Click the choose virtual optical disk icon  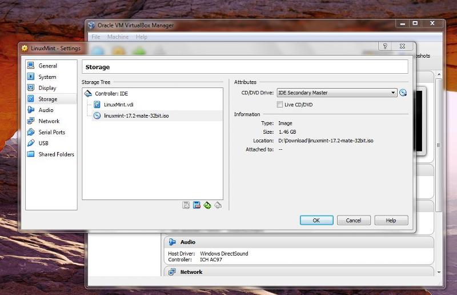tap(403, 93)
